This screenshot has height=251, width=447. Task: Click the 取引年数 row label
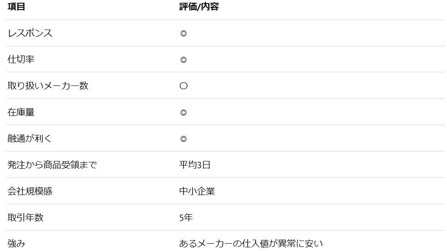pos(26,218)
